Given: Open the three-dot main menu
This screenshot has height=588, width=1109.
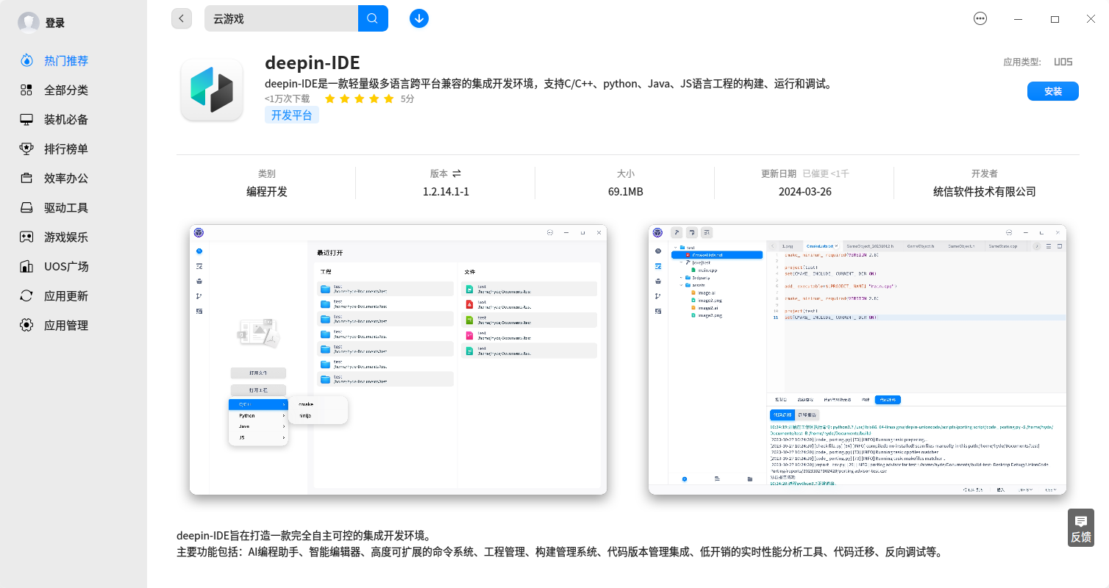Looking at the screenshot, I should click(980, 19).
